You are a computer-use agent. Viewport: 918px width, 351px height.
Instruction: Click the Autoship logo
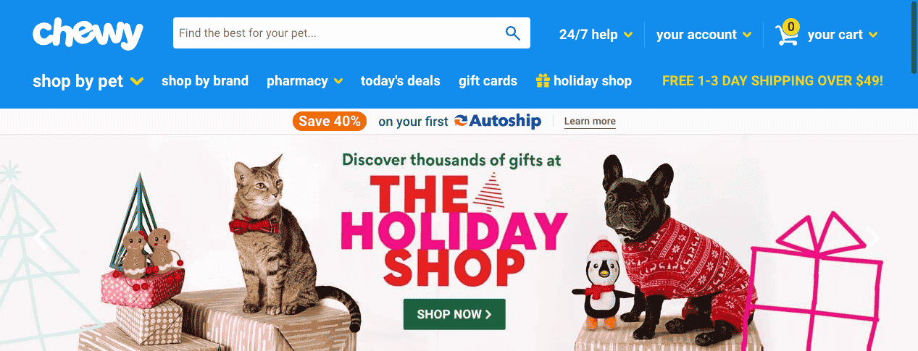tap(497, 121)
